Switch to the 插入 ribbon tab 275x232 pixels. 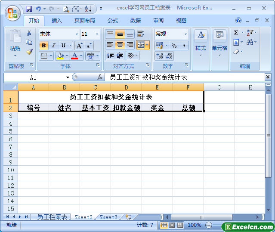coord(56,20)
